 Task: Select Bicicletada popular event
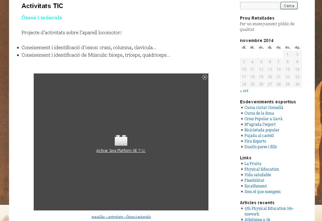[x=261, y=130]
